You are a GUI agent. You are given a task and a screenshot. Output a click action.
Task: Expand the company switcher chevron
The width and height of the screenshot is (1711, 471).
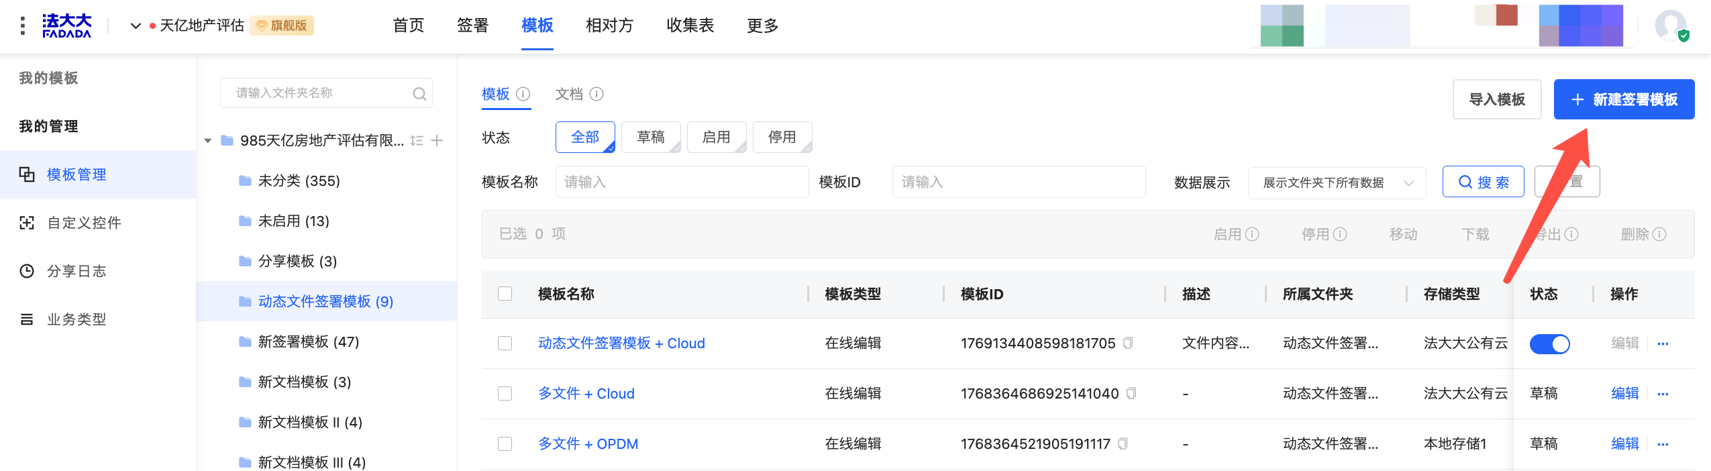(x=136, y=25)
